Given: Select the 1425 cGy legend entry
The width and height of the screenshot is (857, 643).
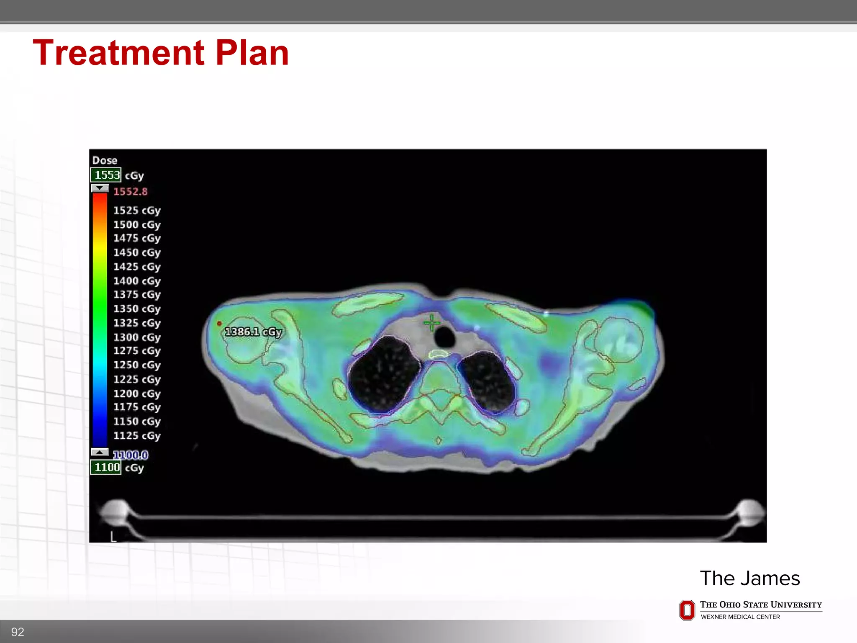Looking at the screenshot, I should 137,267.
